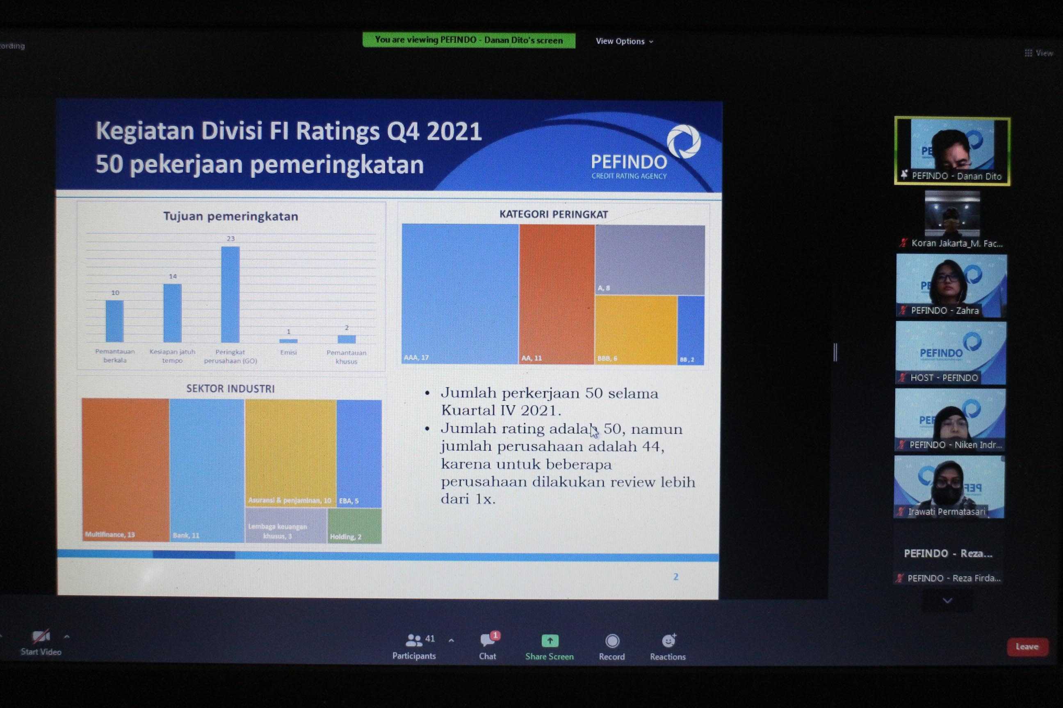Image resolution: width=1063 pixels, height=708 pixels.
Task: Select the PEFINDO - Niken video tile
Action: [951, 420]
